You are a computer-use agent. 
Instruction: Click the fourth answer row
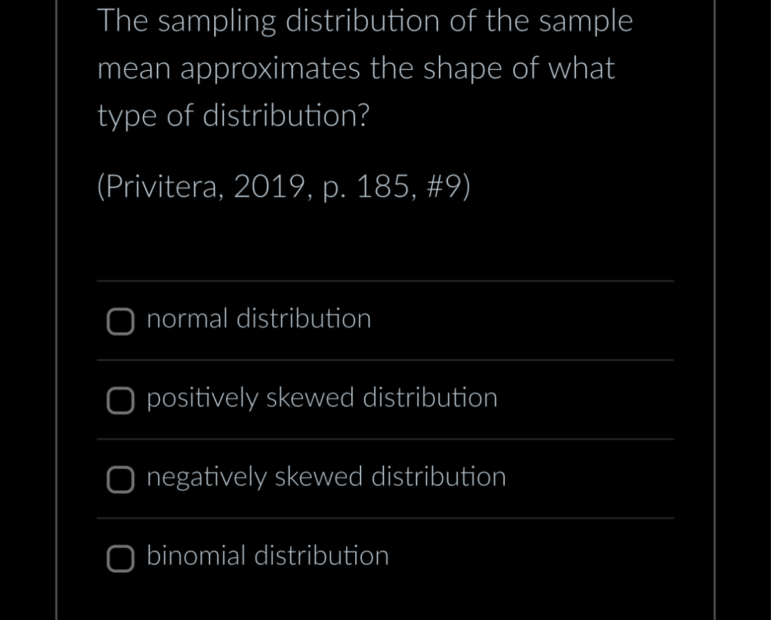(385, 557)
